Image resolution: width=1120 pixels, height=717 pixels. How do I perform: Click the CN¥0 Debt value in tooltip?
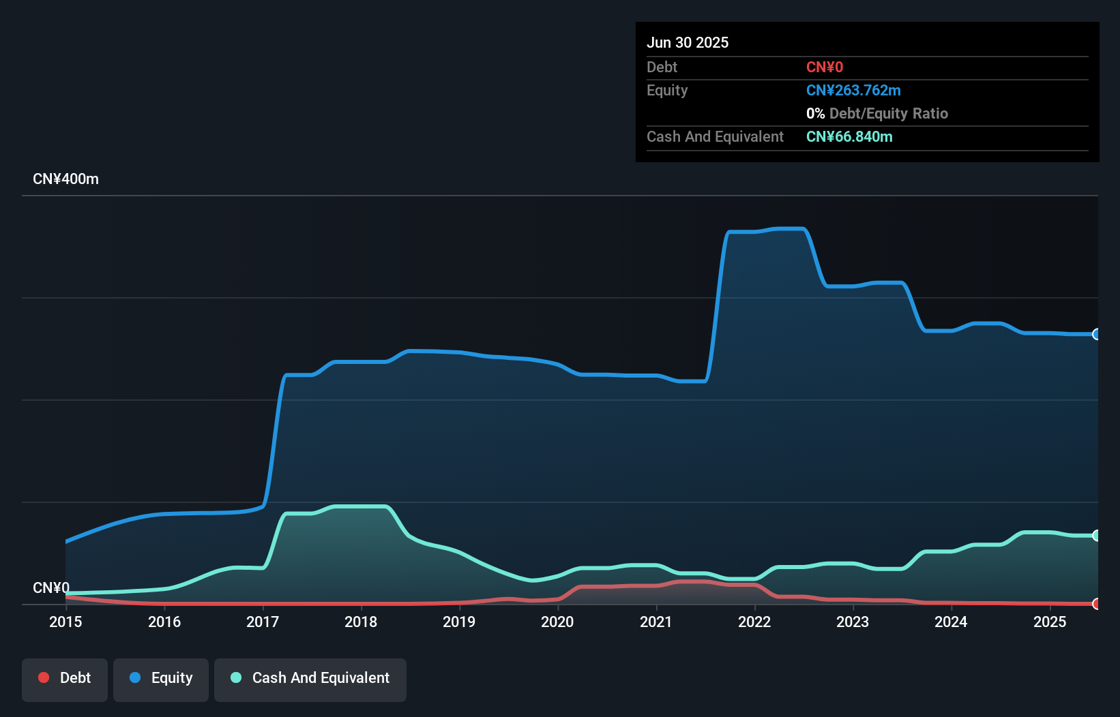tap(825, 67)
